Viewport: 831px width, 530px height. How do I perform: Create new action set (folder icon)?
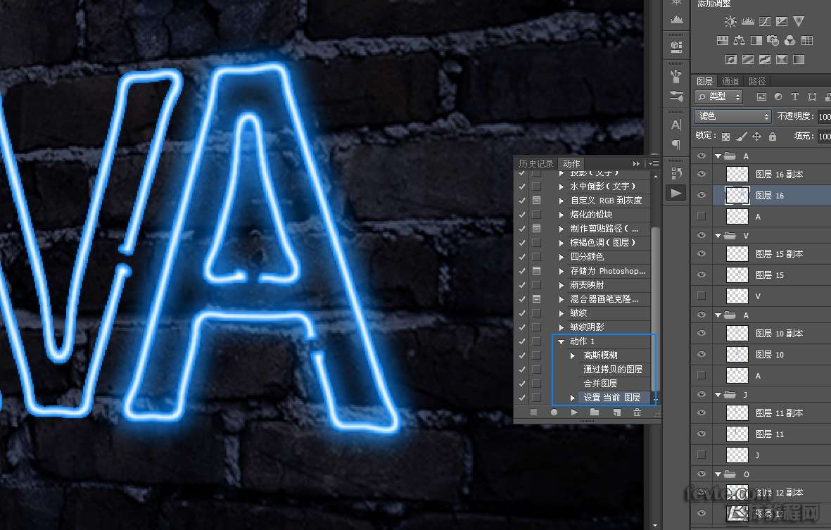[595, 412]
